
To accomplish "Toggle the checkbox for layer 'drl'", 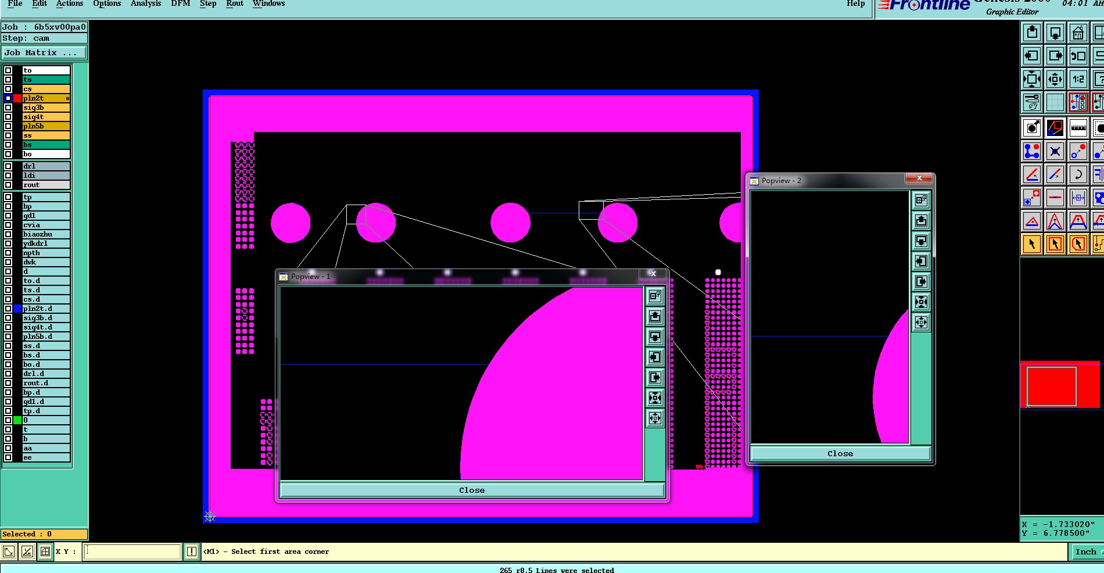I will tap(8, 166).
